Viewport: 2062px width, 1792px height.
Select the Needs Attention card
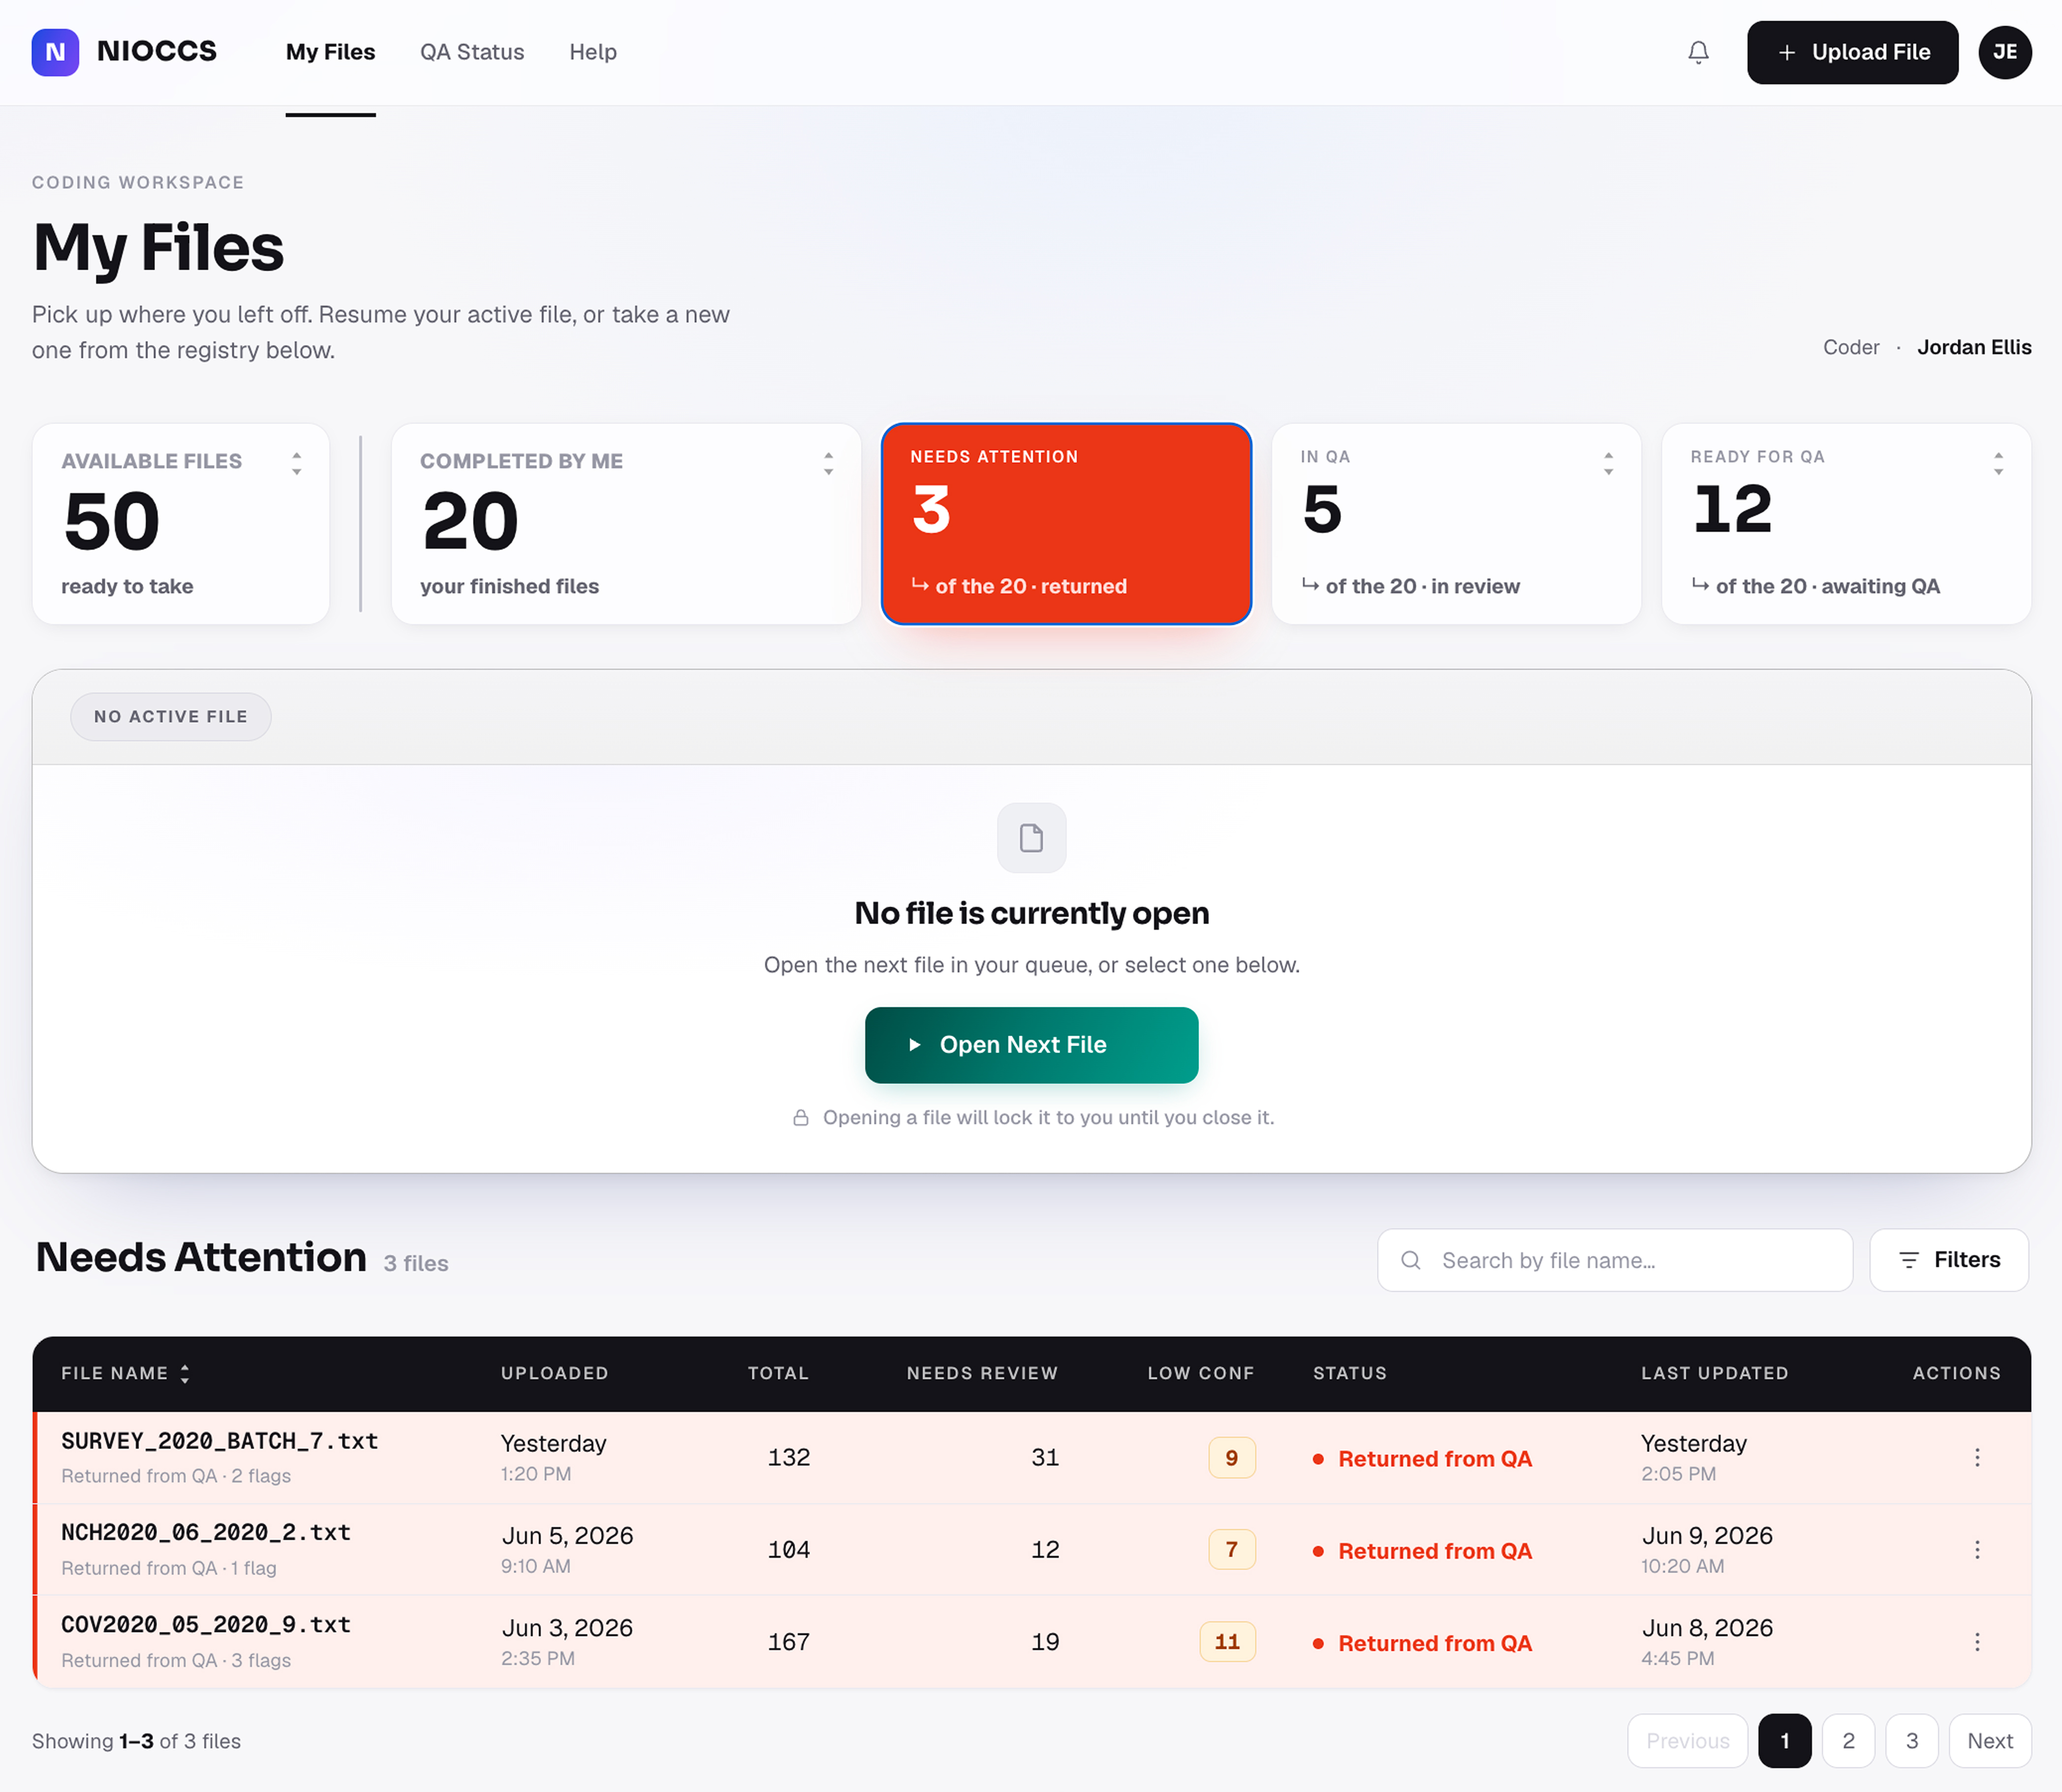pyautogui.click(x=1066, y=524)
